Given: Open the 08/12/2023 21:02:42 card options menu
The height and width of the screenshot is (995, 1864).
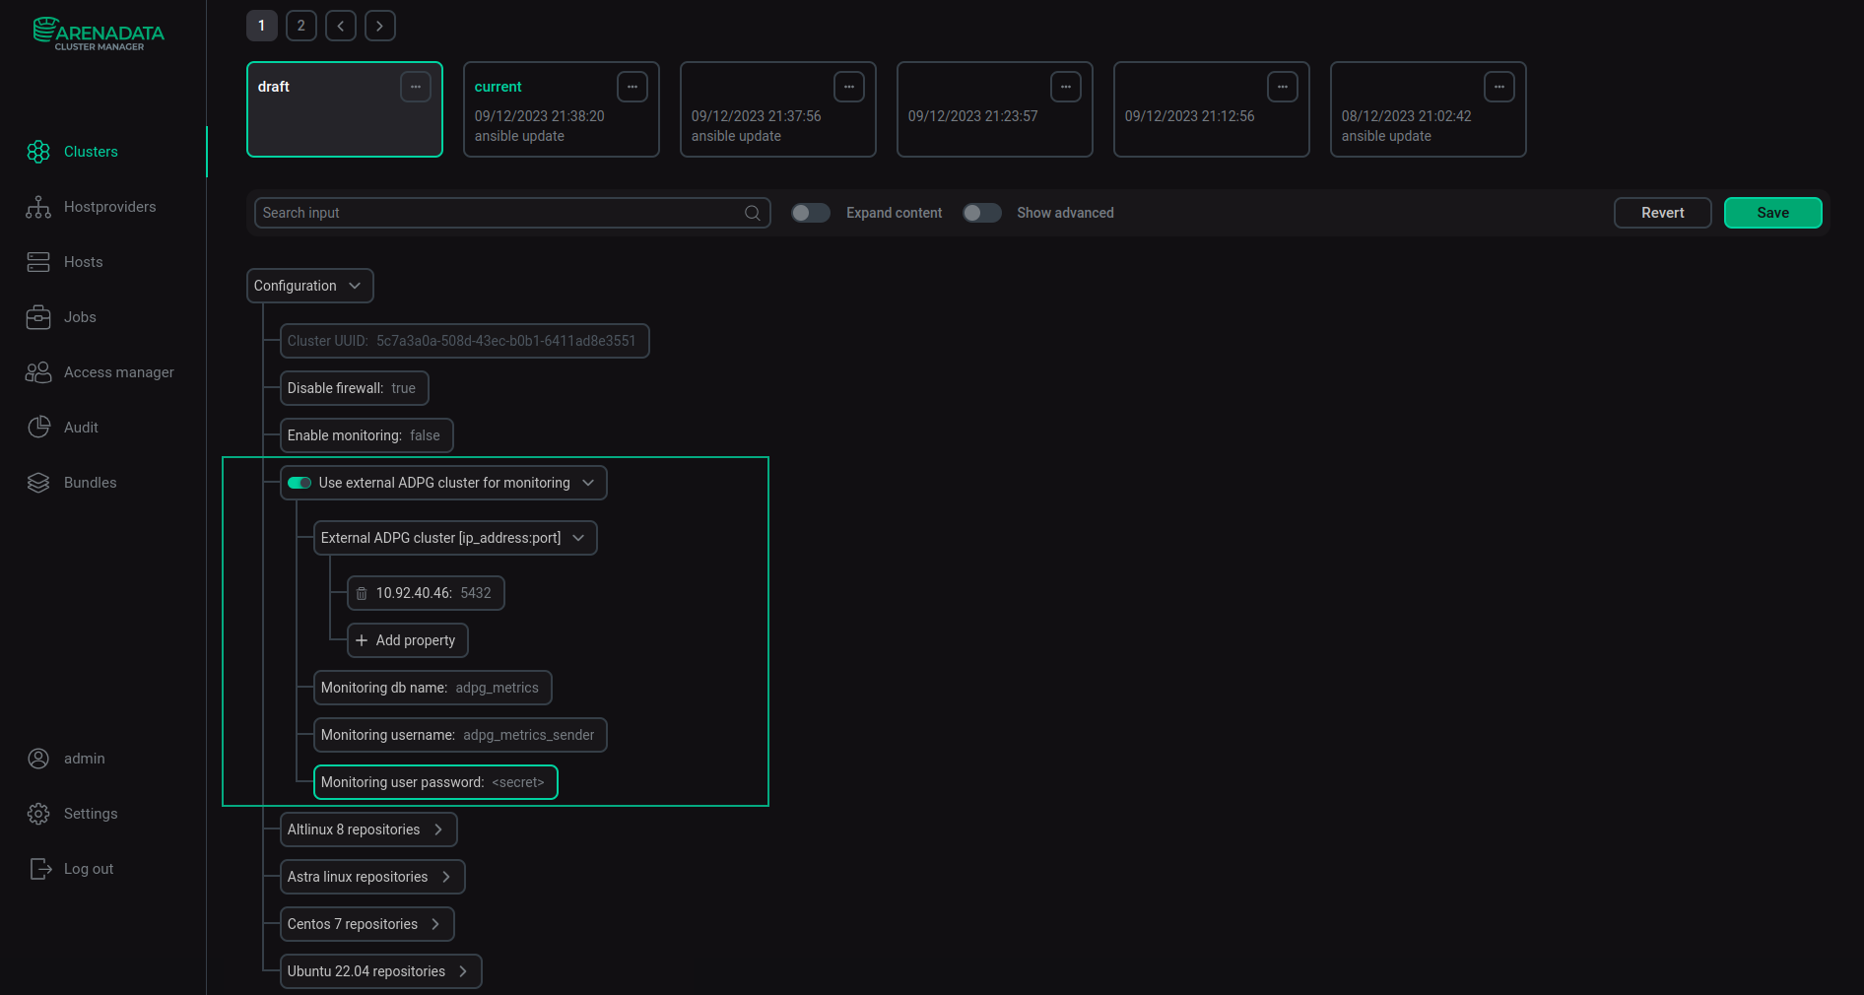Looking at the screenshot, I should coord(1499,87).
